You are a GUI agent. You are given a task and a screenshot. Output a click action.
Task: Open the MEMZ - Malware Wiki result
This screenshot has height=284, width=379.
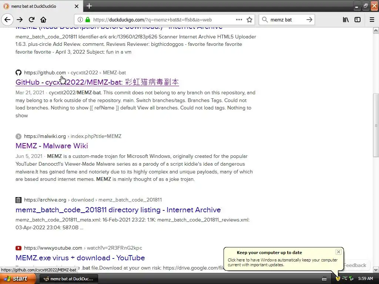pos(52,146)
